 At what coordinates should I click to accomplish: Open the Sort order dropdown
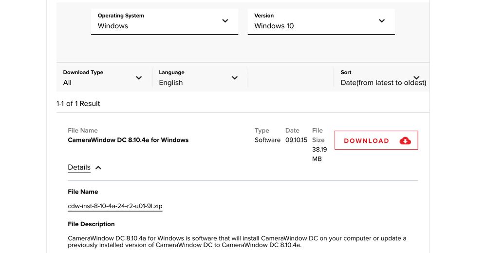tap(382, 78)
